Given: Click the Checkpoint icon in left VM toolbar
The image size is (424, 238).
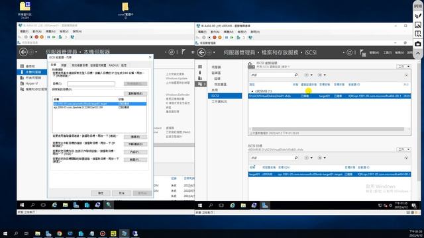Looking at the screenshot, I should pyautogui.click(x=60, y=37).
